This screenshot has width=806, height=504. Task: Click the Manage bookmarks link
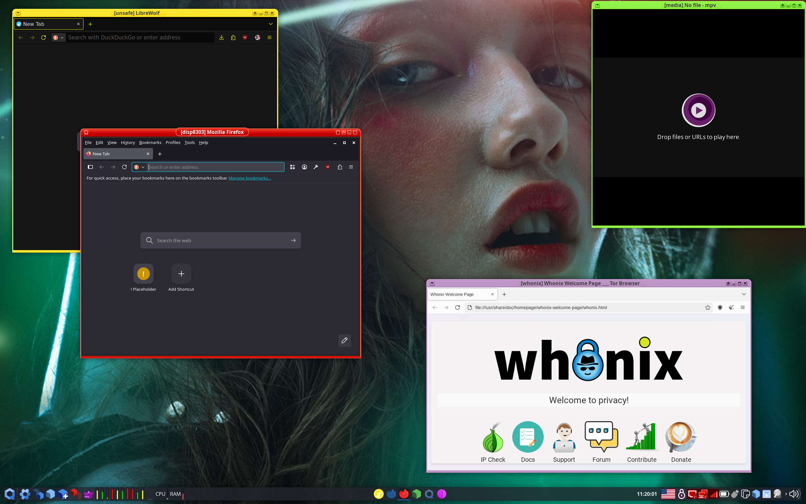[249, 178]
